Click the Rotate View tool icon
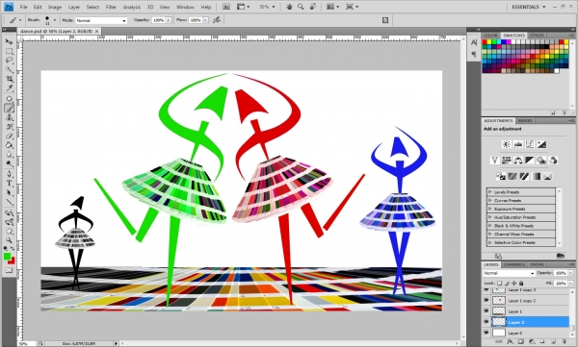The width and height of the screenshot is (578, 347). (312, 7)
